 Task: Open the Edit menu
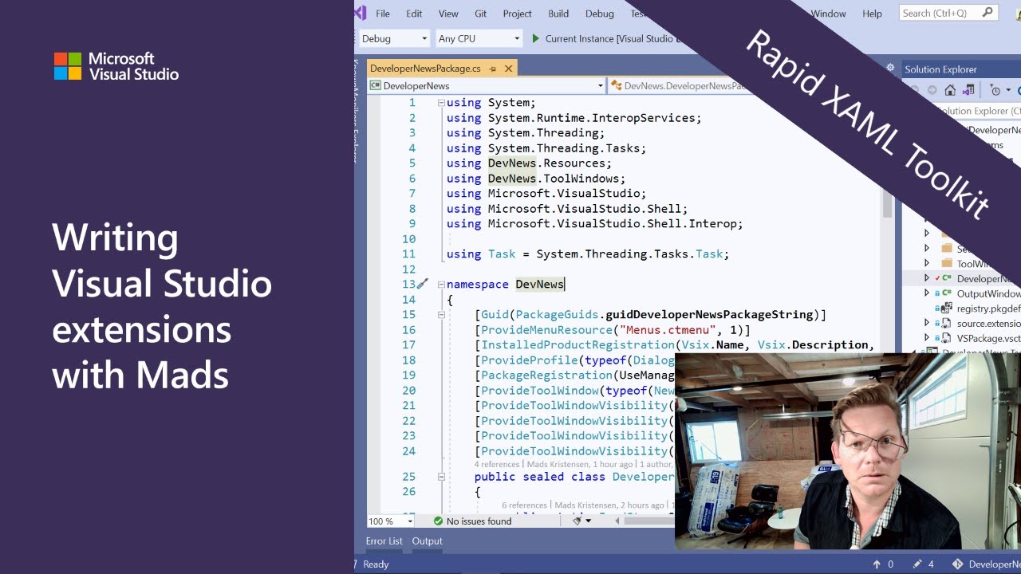pos(414,14)
